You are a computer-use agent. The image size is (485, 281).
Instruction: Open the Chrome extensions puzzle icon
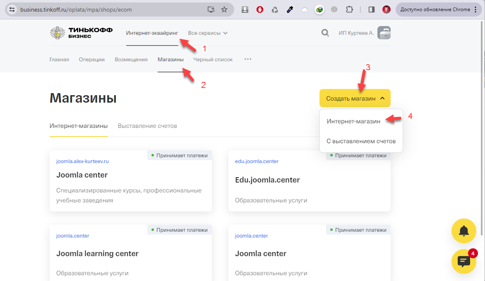pyautogui.click(x=349, y=10)
